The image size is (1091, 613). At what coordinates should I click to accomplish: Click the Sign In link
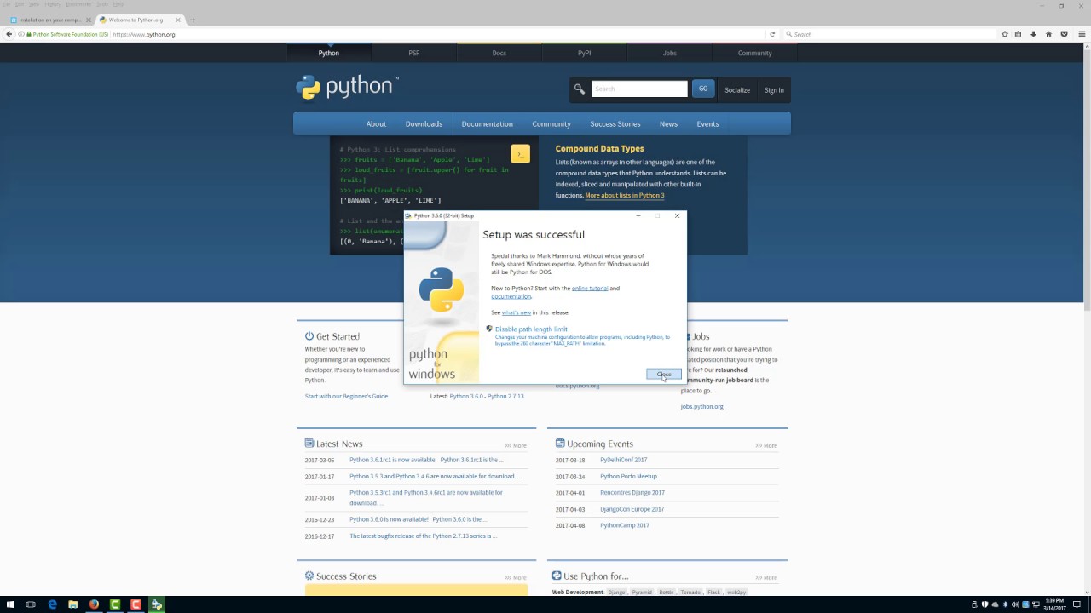pyautogui.click(x=774, y=89)
